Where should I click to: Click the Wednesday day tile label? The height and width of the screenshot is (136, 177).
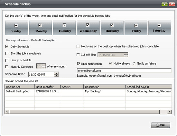[88, 31]
